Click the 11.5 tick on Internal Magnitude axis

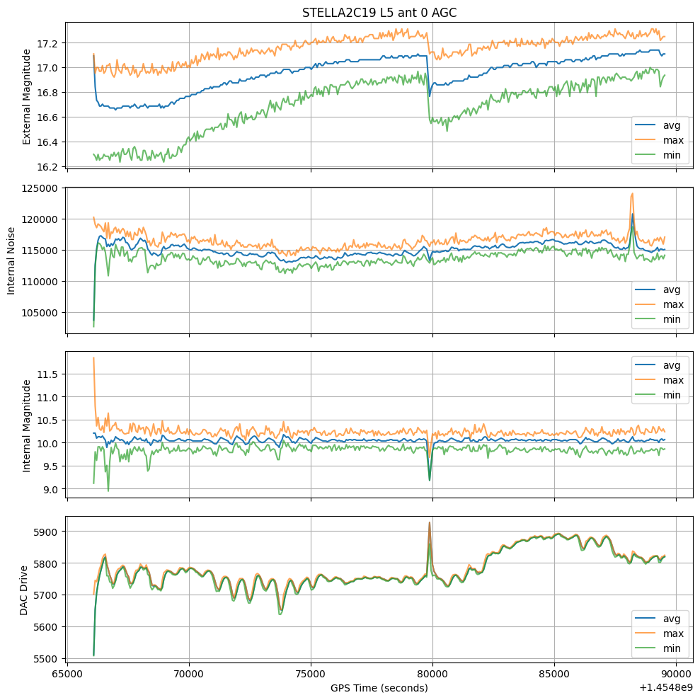50,374
